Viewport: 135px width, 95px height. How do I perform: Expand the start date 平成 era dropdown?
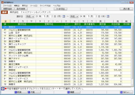pos(30,16)
